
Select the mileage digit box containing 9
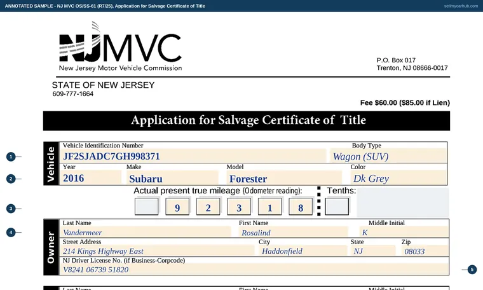pos(177,206)
